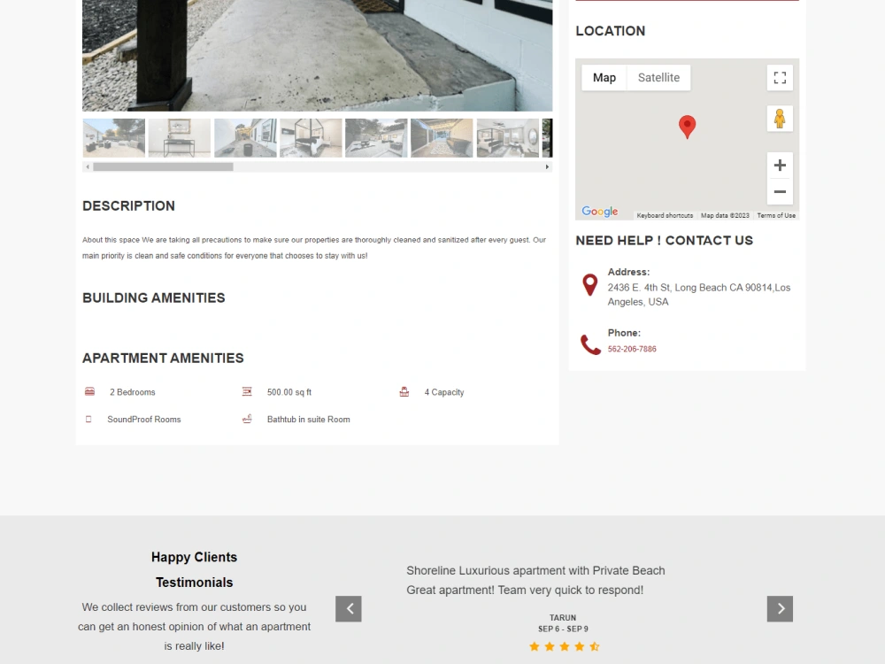Click the APARTMENT AMENITIES heading
This screenshot has width=885, height=664.
163,358
